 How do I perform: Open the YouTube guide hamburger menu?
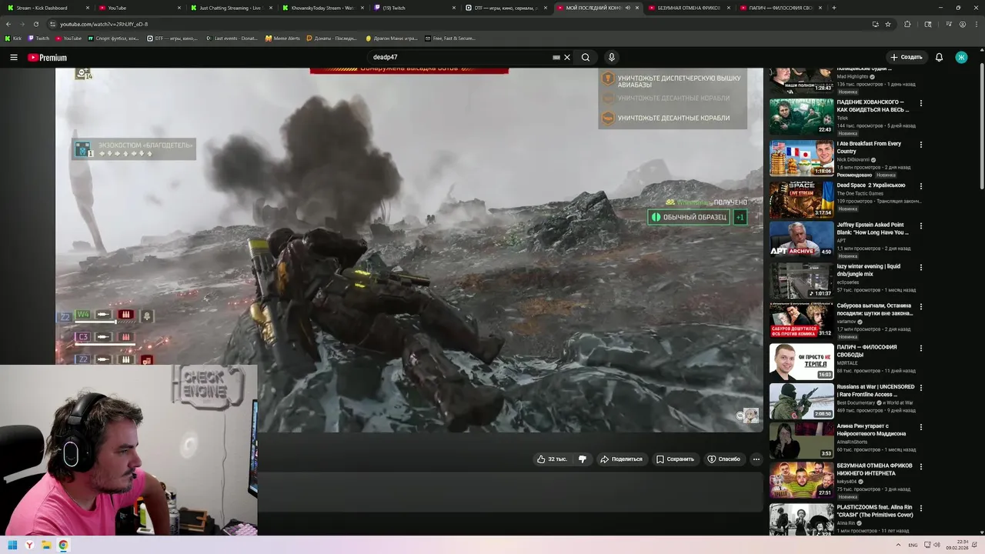pos(13,58)
